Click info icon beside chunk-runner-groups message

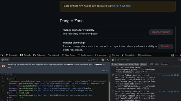tap(113, 75)
